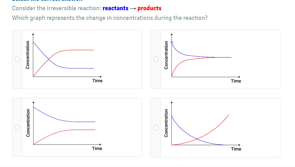Click the graph where curves cross then plateau
The image size is (295, 167).
(x=64, y=59)
